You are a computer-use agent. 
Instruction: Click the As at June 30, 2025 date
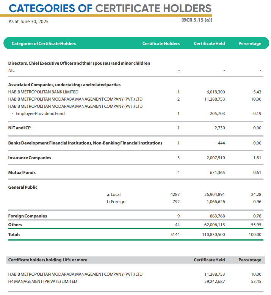28,22
